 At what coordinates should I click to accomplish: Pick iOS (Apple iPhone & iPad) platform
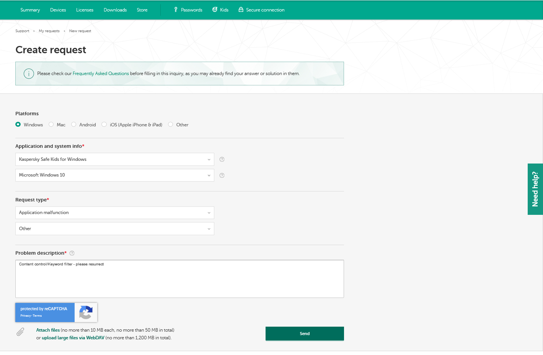104,124
